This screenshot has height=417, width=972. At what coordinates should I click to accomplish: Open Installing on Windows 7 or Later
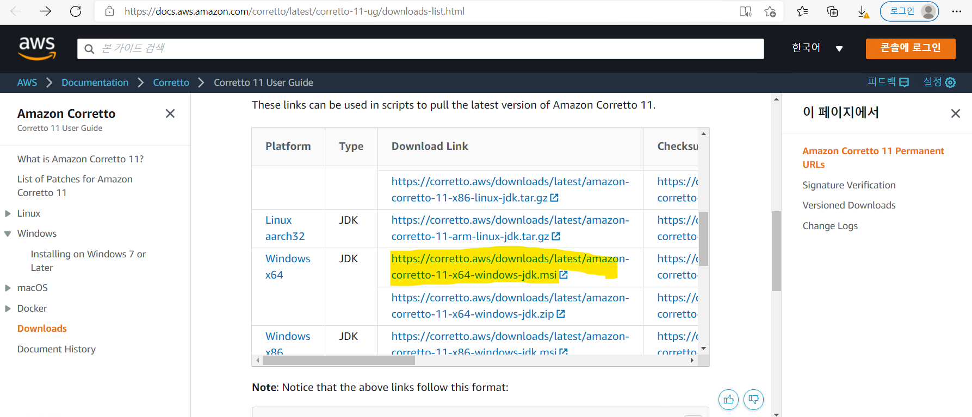pyautogui.click(x=88, y=261)
